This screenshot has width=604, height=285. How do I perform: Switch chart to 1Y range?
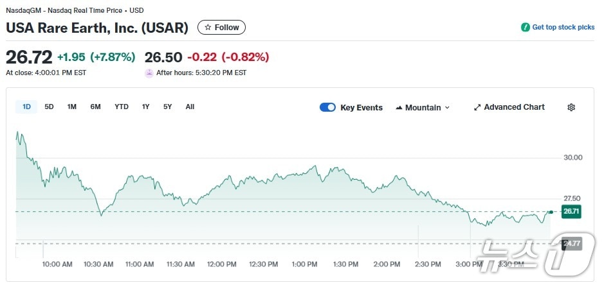(146, 107)
